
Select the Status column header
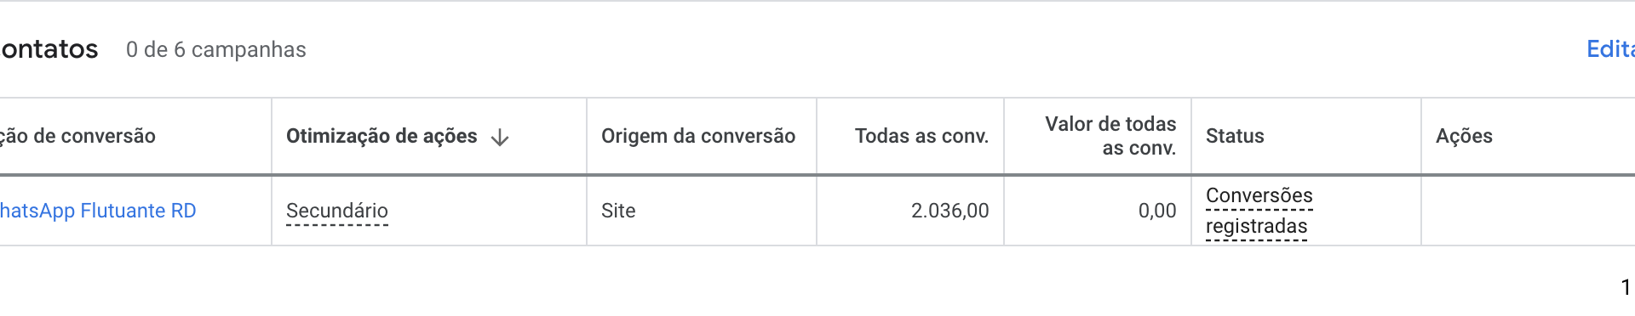[1235, 136]
